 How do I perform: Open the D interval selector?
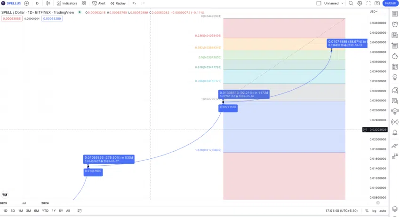[x=37, y=3]
